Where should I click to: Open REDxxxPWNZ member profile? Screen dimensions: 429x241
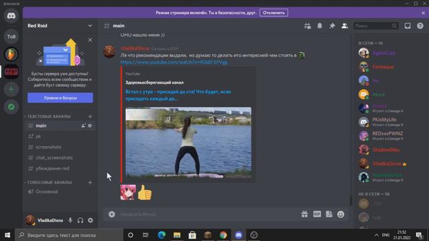390,136
